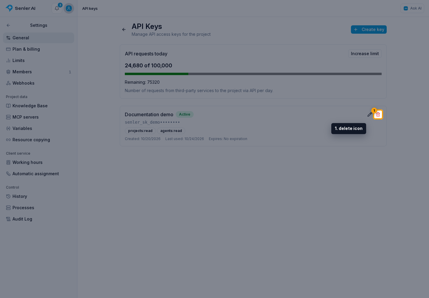
Task: Click the General sliders icon
Action: click(8, 38)
